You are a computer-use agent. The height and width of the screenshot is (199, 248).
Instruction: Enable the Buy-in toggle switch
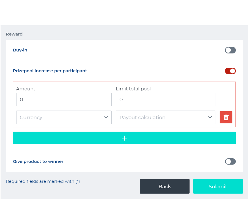(230, 50)
